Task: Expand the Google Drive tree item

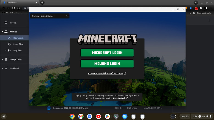Action: pos(2,59)
